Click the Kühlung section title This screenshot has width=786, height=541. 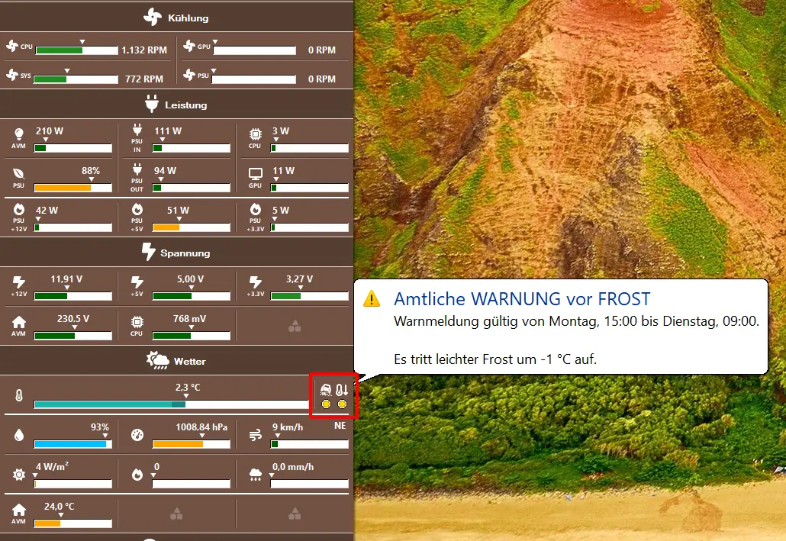[x=188, y=18]
